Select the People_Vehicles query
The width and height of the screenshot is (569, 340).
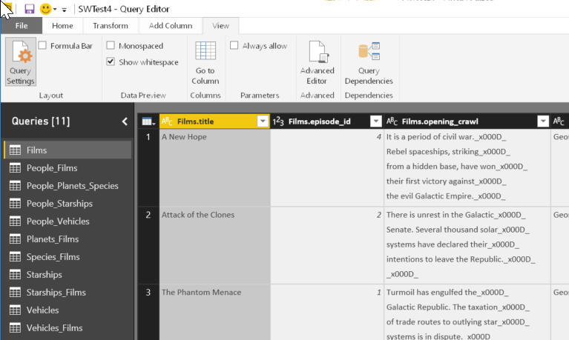click(x=68, y=221)
